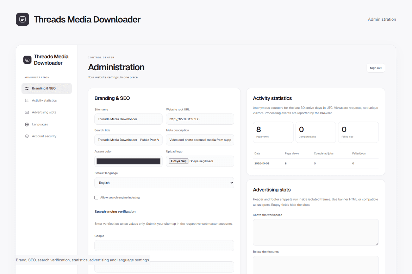This screenshot has width=412, height=274.
Task: Click the Completed jobs column header
Action: [x=324, y=154]
